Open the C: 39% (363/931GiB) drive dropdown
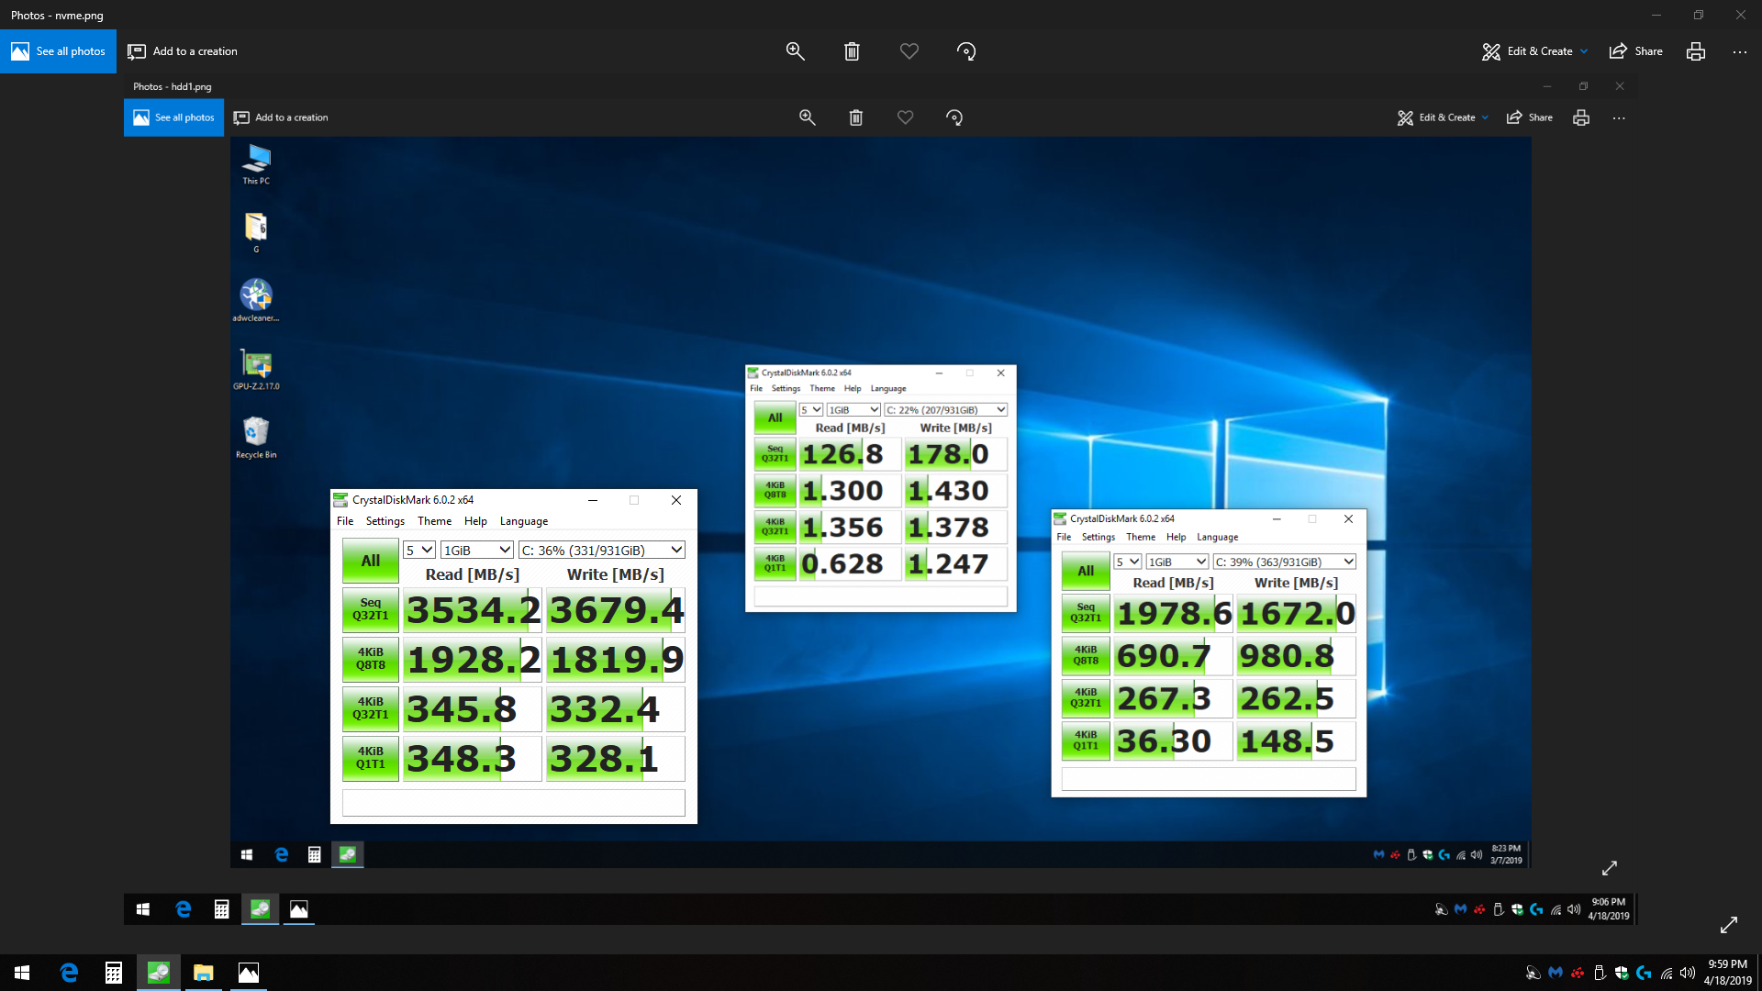1762x991 pixels. [1285, 562]
